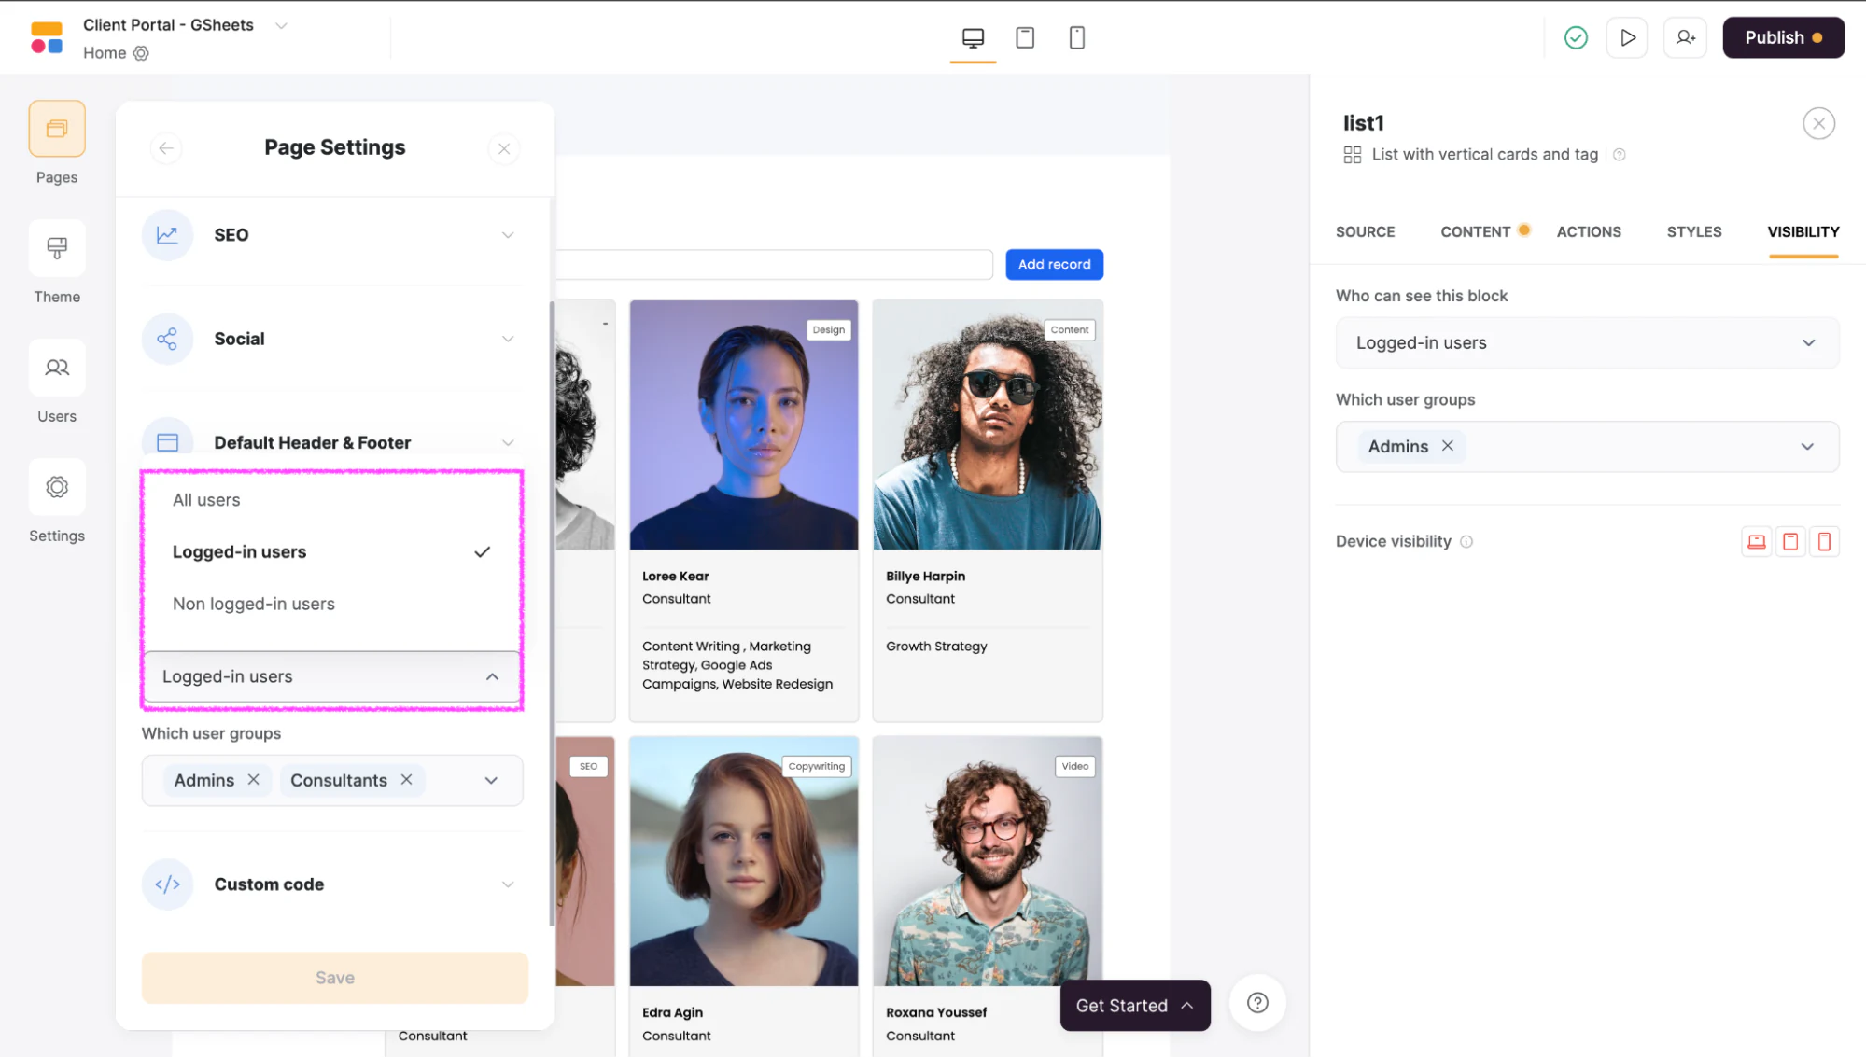This screenshot has height=1058, width=1866.
Task: Switch to the CONTENT tab
Action: coord(1475,232)
